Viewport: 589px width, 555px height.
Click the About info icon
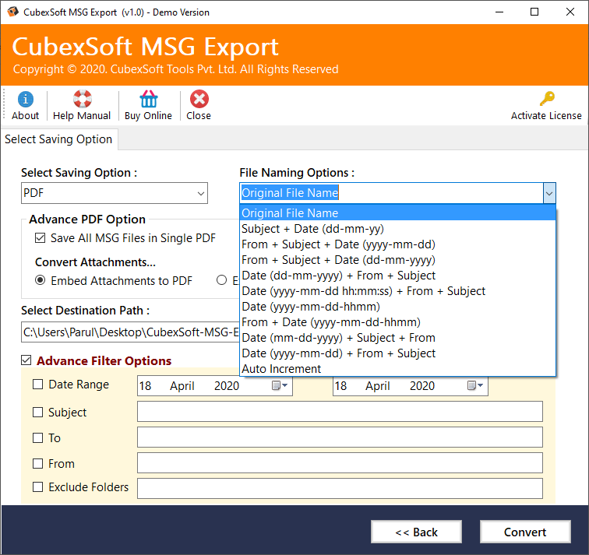pyautogui.click(x=25, y=100)
